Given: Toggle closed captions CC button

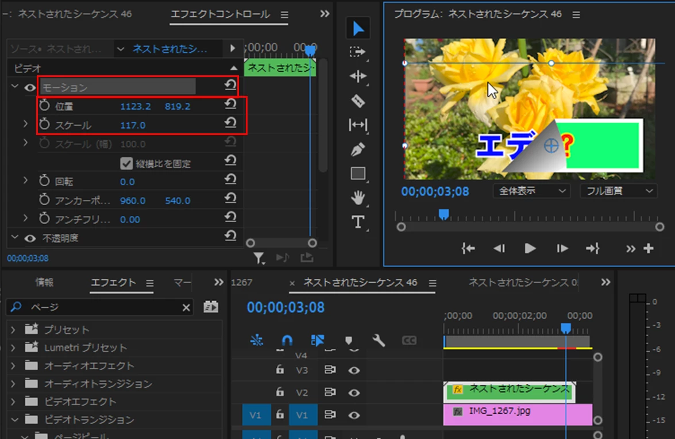Looking at the screenshot, I should [x=409, y=341].
